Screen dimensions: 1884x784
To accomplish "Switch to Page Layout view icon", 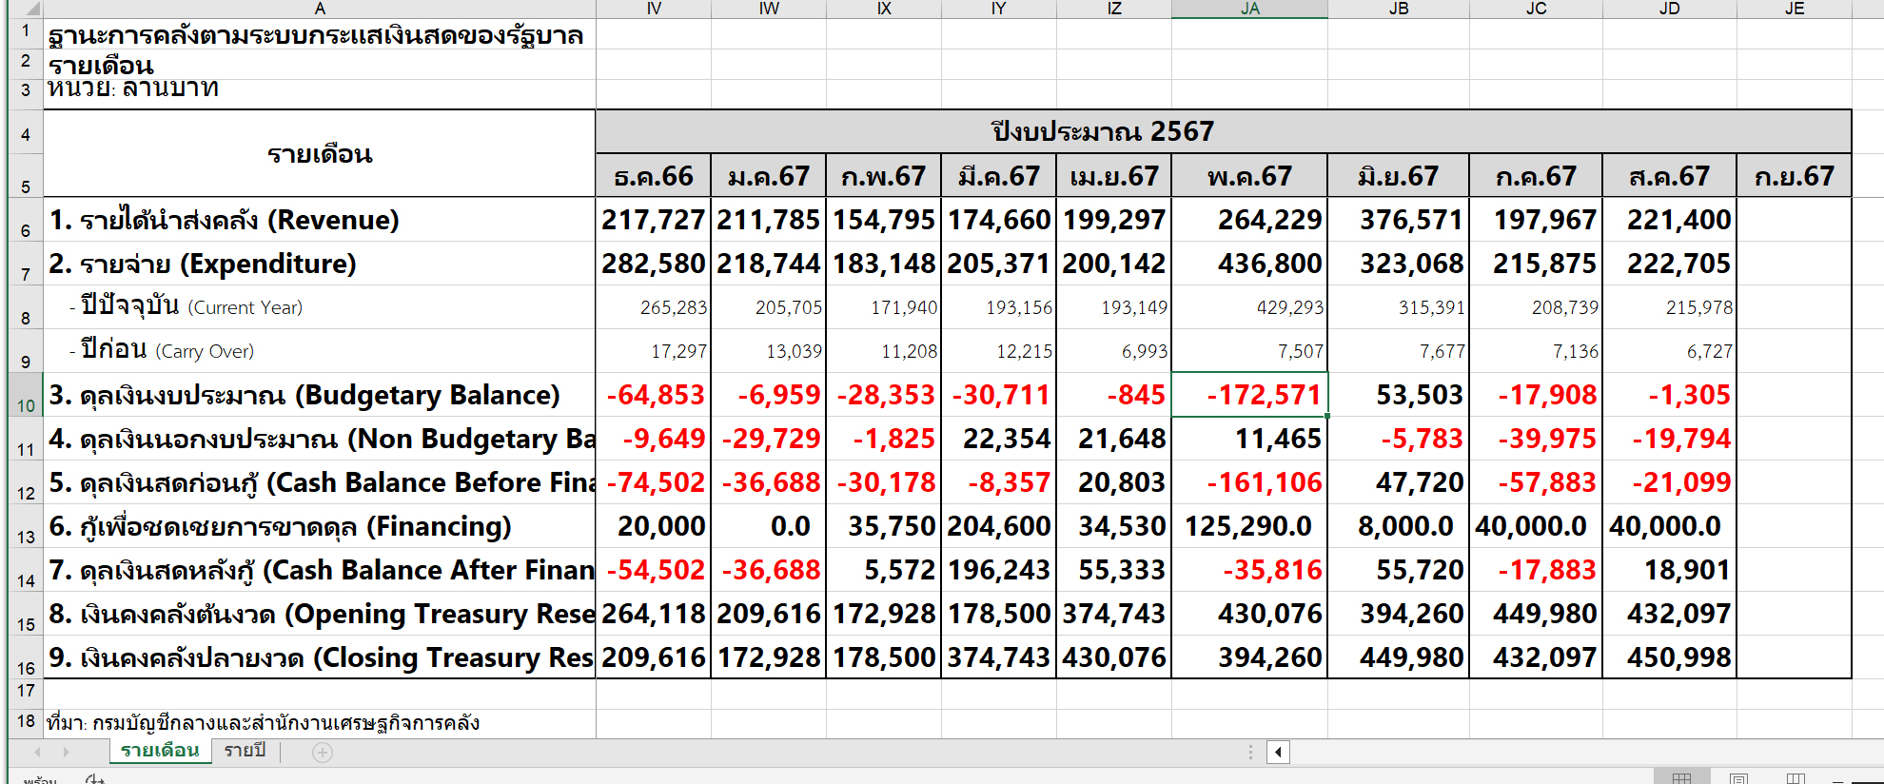I will click(1738, 779).
